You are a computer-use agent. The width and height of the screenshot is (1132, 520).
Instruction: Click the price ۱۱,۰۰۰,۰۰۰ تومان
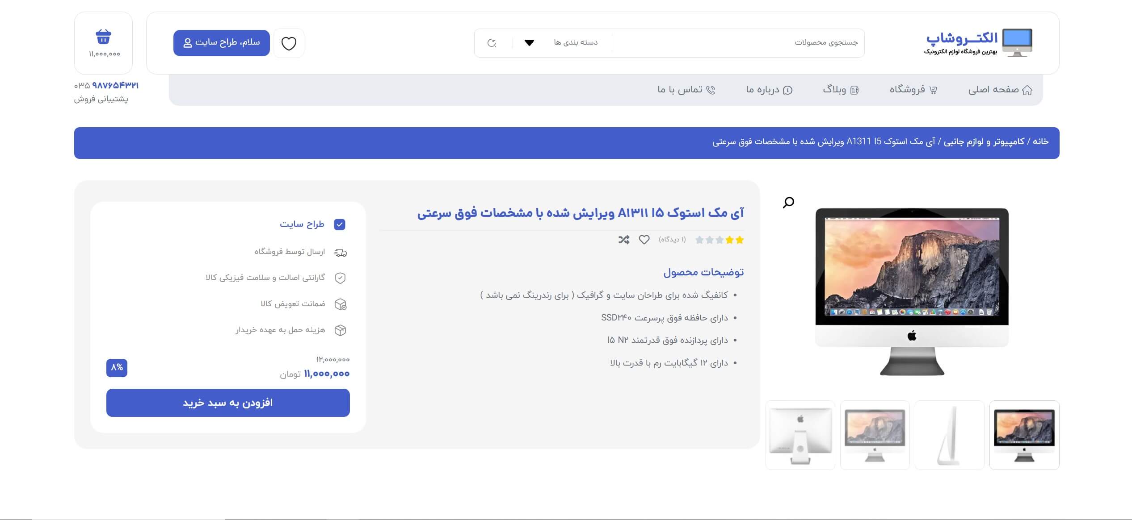pos(315,374)
